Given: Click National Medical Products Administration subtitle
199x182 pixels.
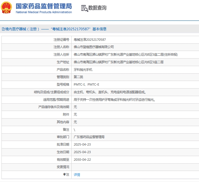Looking at the screenshot, I should point(44,12).
